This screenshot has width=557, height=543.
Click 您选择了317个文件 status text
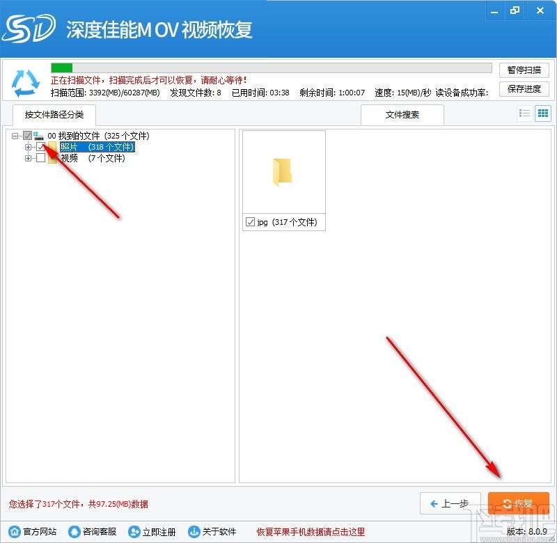[x=79, y=504]
